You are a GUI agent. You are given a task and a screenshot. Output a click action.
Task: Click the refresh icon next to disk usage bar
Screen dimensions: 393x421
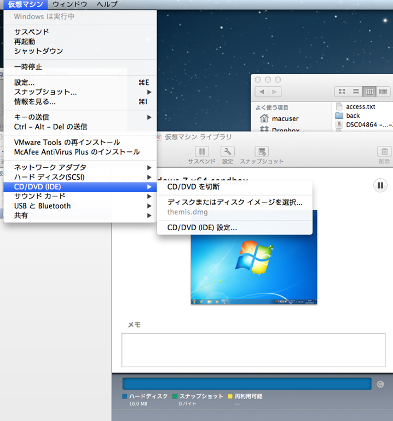(380, 384)
